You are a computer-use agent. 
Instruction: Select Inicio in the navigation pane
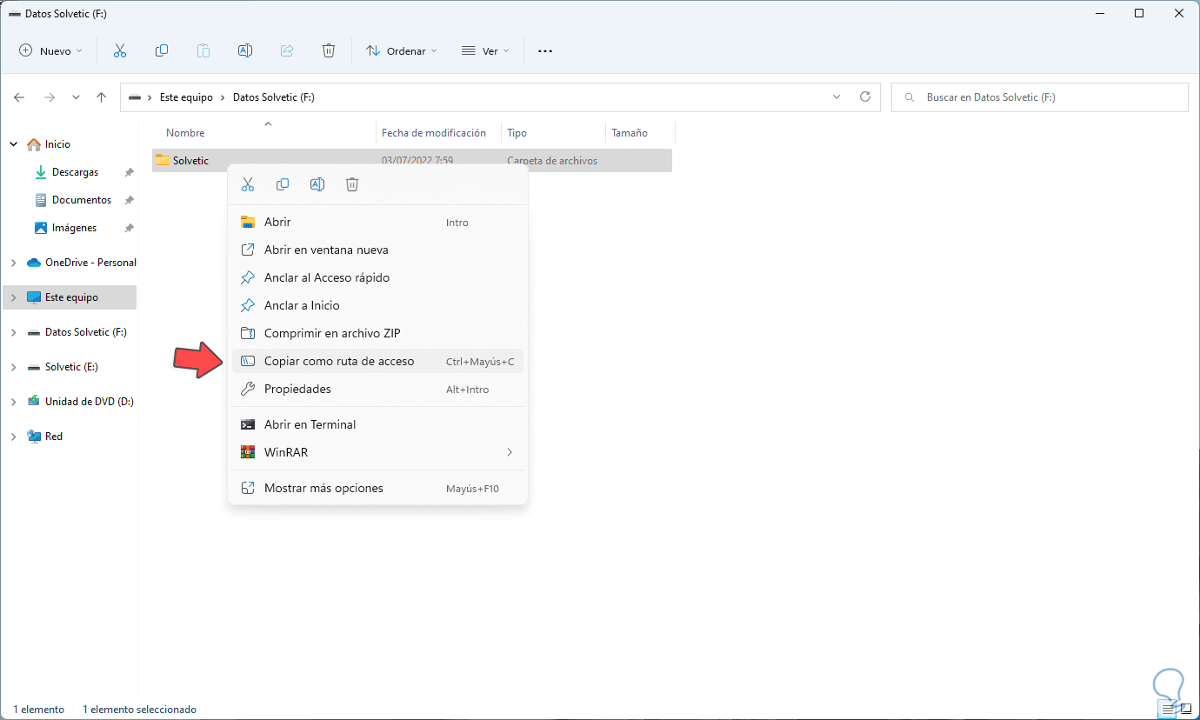click(57, 144)
